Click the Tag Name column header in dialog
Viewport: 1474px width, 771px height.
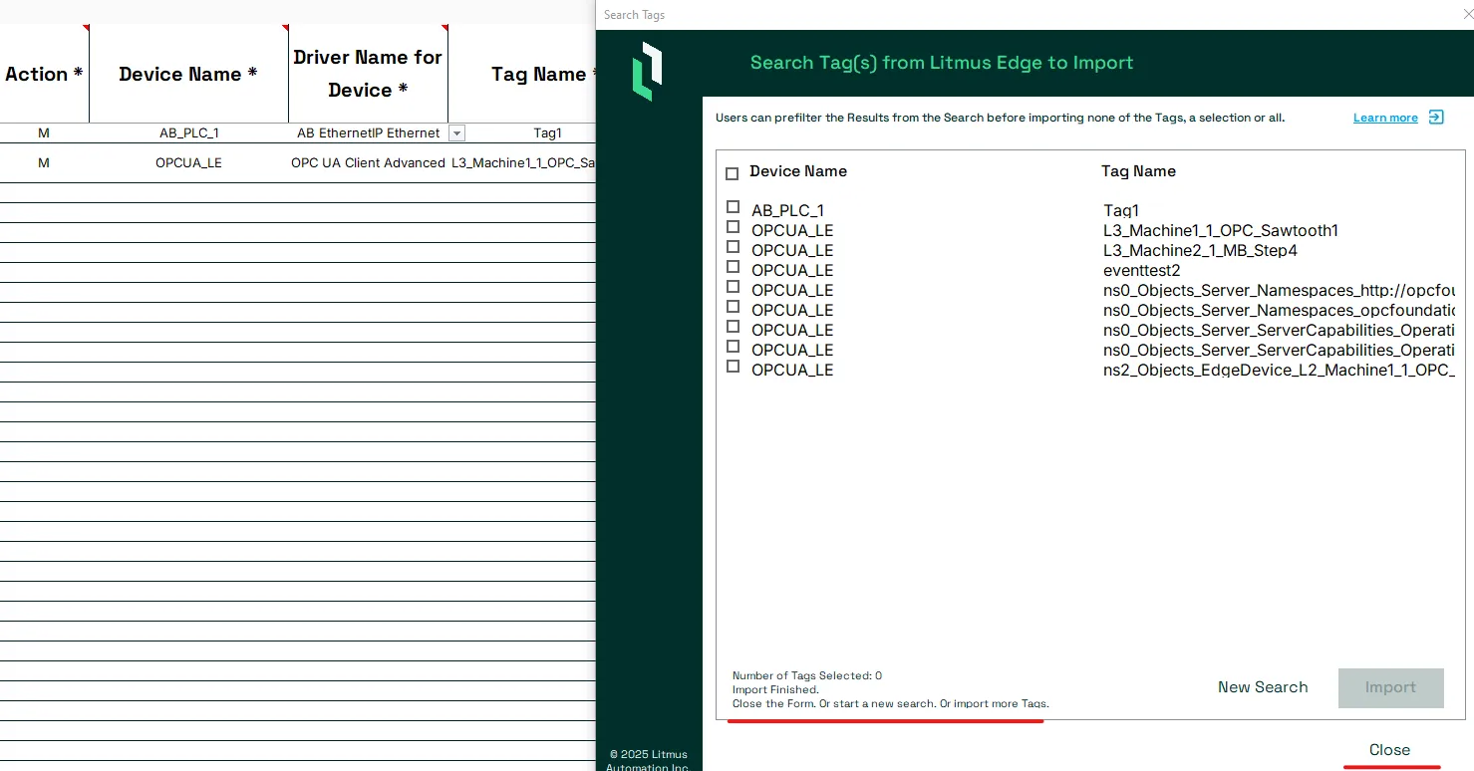pyautogui.click(x=1138, y=171)
